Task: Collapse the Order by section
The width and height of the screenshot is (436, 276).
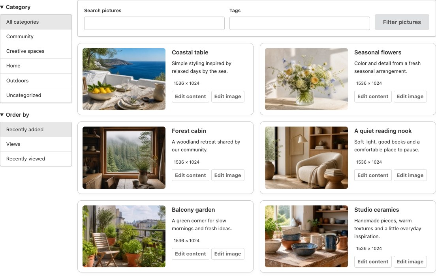Action: click(x=15, y=115)
